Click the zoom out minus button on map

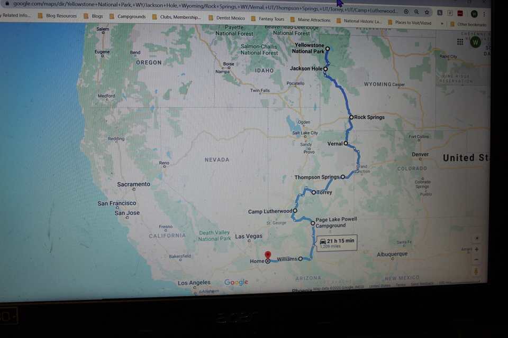(477, 260)
